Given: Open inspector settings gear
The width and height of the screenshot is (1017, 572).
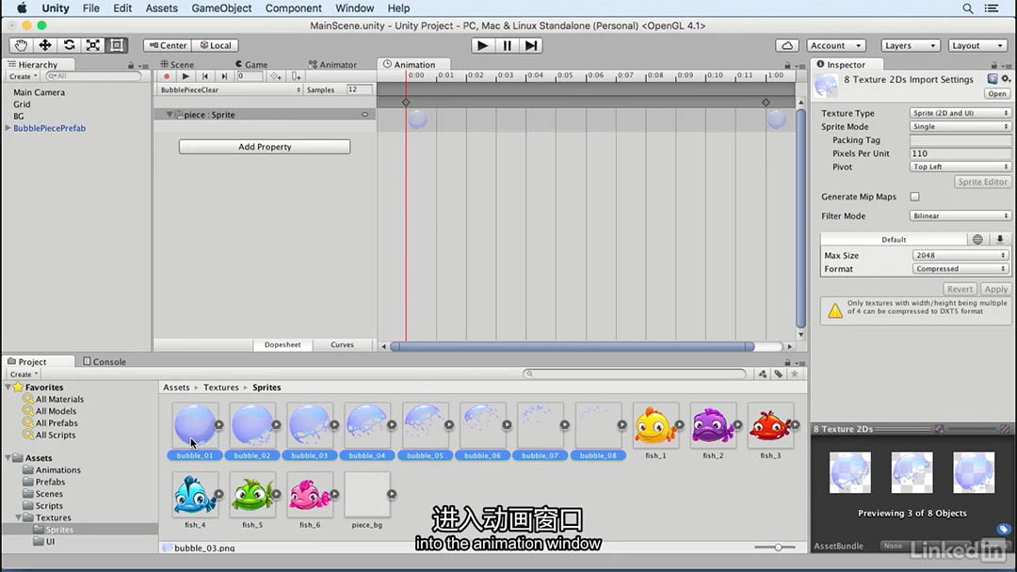Looking at the screenshot, I should 1006,79.
